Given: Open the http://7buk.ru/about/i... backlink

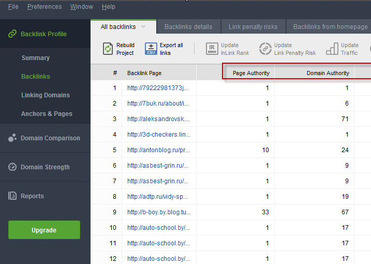Looking at the screenshot, I should click(x=158, y=103).
